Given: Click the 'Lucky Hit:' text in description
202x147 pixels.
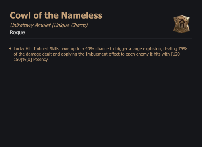Looking at the screenshot, I should (23, 49).
